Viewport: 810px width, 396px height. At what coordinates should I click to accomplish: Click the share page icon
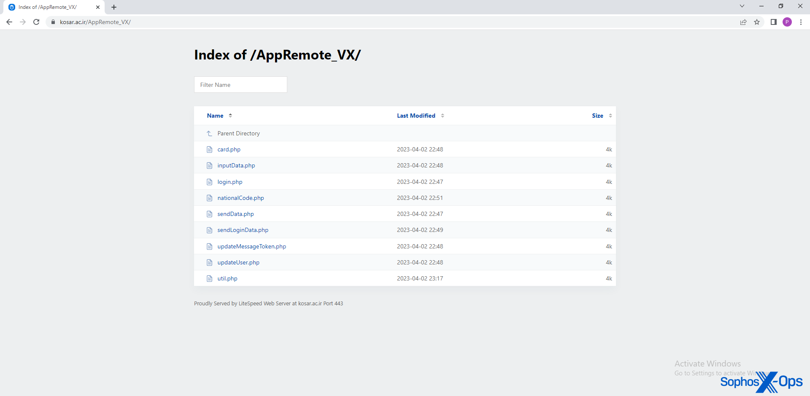743,22
